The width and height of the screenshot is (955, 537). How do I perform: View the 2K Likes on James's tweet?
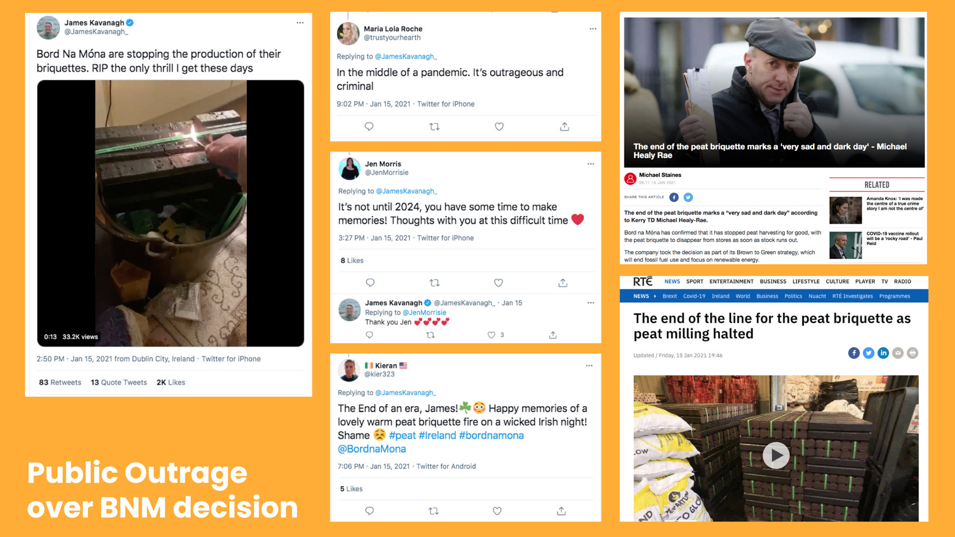coord(171,382)
